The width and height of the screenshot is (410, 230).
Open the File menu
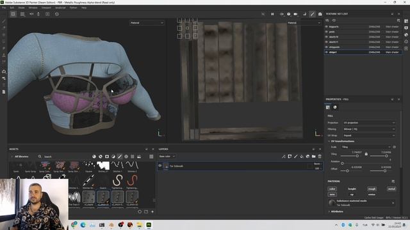coord(4,8)
